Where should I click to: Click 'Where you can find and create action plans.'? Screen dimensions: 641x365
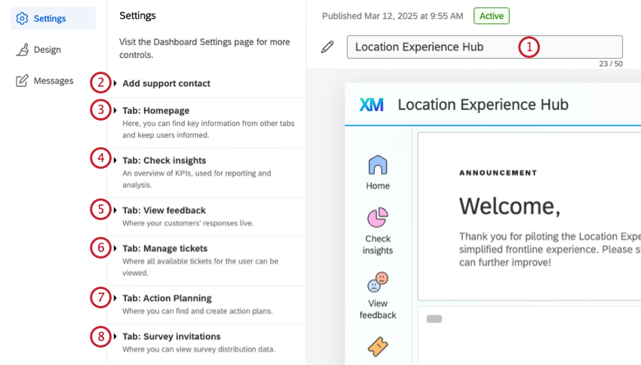click(x=198, y=311)
